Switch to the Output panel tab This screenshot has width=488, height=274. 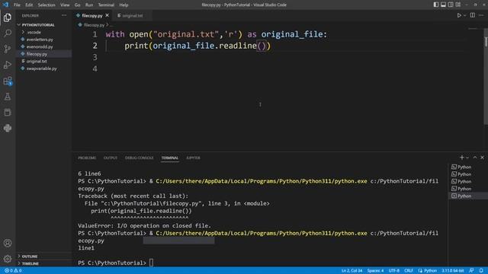(x=110, y=158)
